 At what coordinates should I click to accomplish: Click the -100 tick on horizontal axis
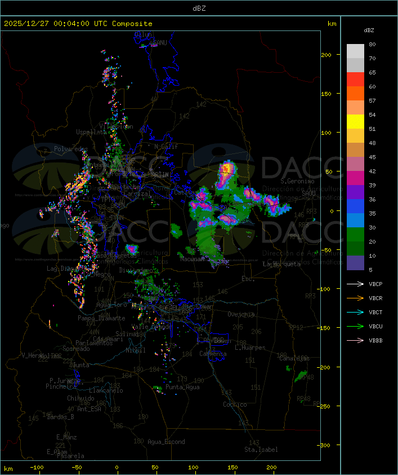37,468
